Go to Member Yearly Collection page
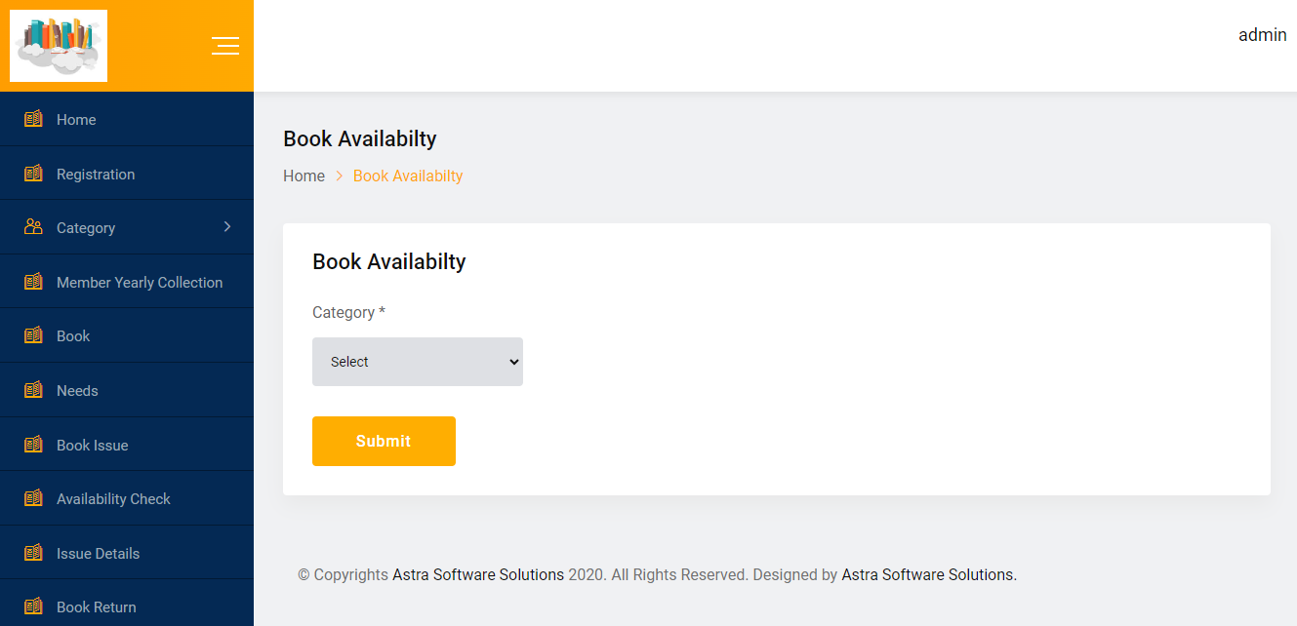This screenshot has width=1297, height=626. (x=127, y=282)
